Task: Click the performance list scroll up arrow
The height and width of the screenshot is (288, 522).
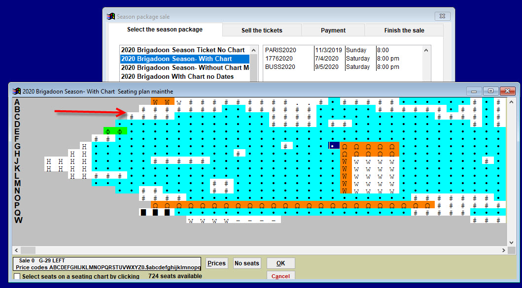Action: (426, 50)
